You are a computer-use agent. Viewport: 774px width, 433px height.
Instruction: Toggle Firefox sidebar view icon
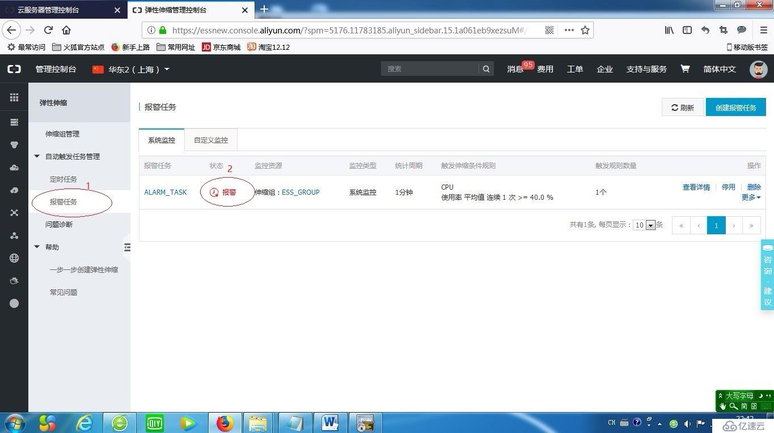[687, 30]
